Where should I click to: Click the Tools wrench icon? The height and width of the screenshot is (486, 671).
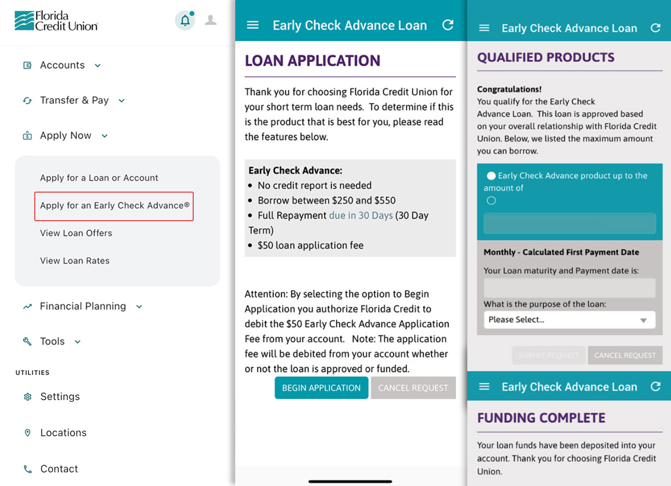(x=28, y=342)
